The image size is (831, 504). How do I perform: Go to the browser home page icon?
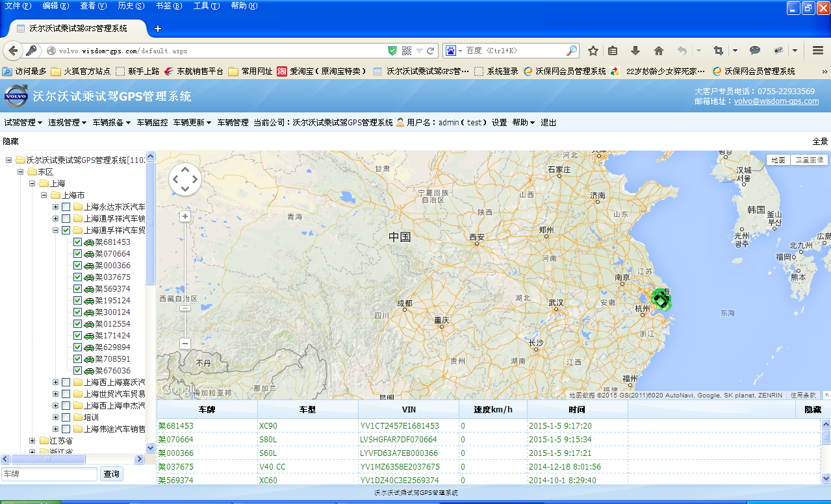coord(658,51)
